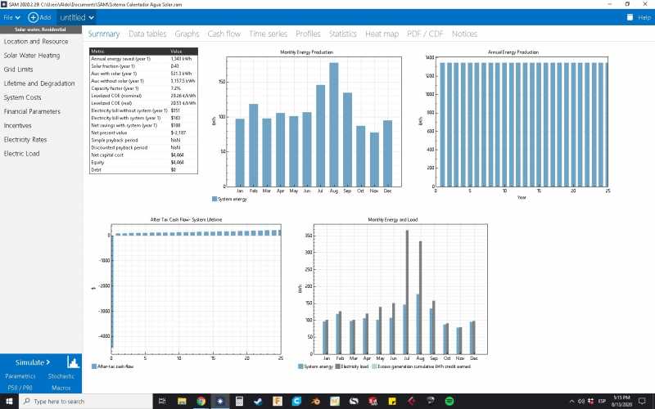655x409 pixels.
Task: Switch to the Data tables tab
Action: coord(147,34)
